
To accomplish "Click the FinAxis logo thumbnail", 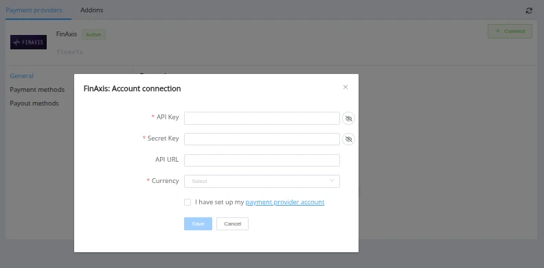I will [28, 42].
